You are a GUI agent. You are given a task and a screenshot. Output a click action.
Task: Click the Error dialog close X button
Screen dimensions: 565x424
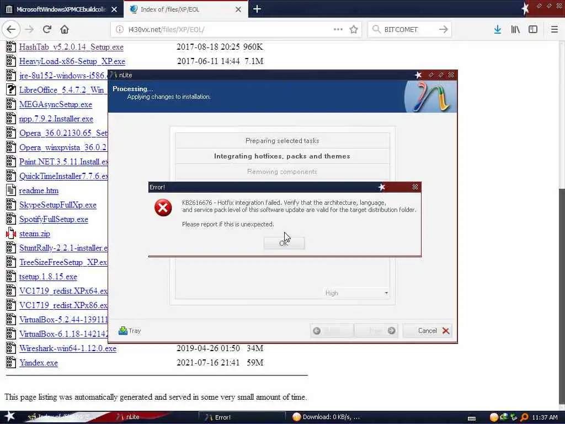415,187
